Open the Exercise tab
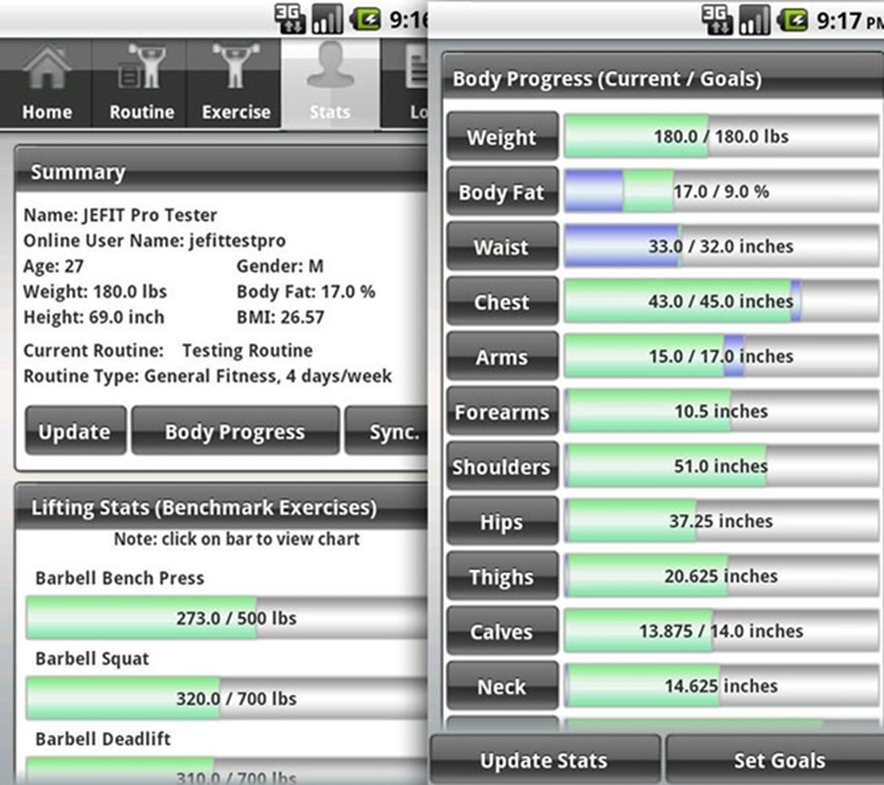The width and height of the screenshot is (884, 785). coord(234,84)
